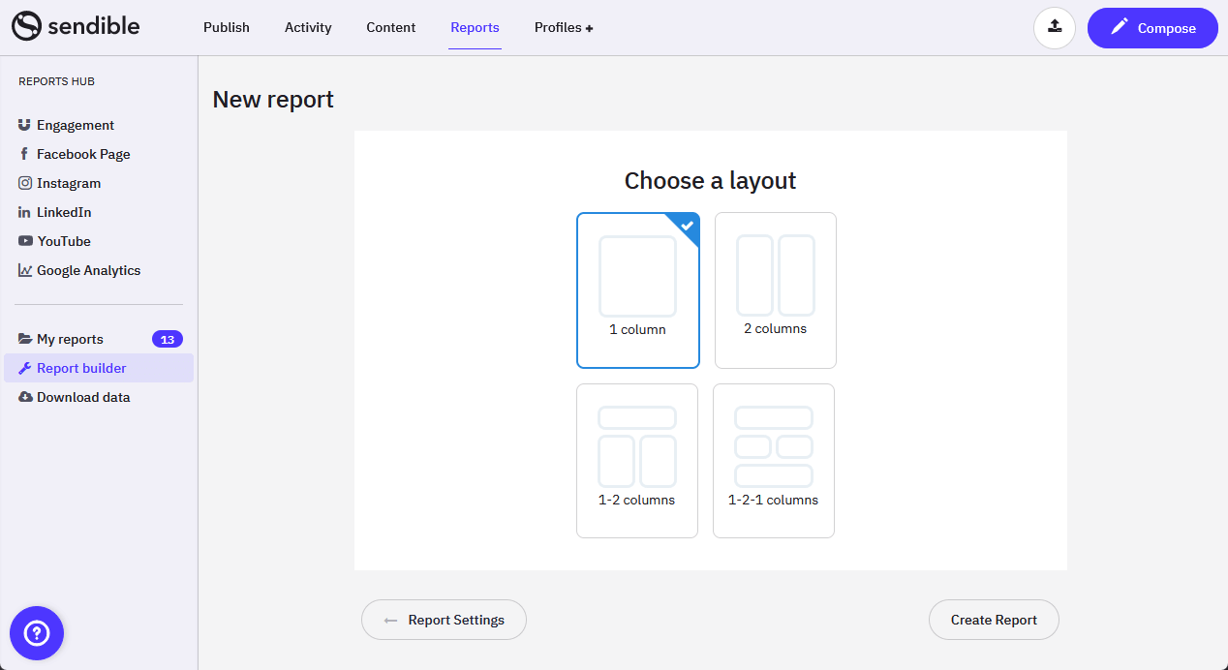The width and height of the screenshot is (1228, 670).
Task: Expand the Profiles dropdown
Action: point(564,28)
